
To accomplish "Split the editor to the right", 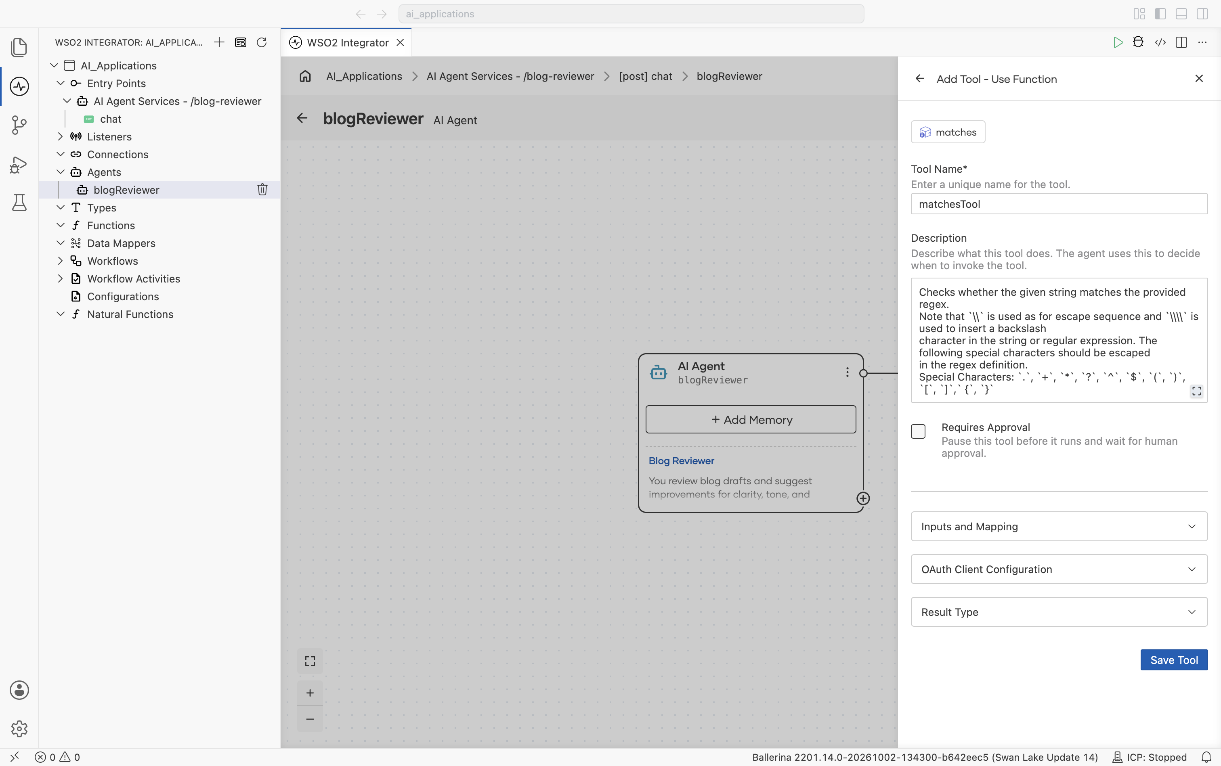I will pyautogui.click(x=1181, y=42).
